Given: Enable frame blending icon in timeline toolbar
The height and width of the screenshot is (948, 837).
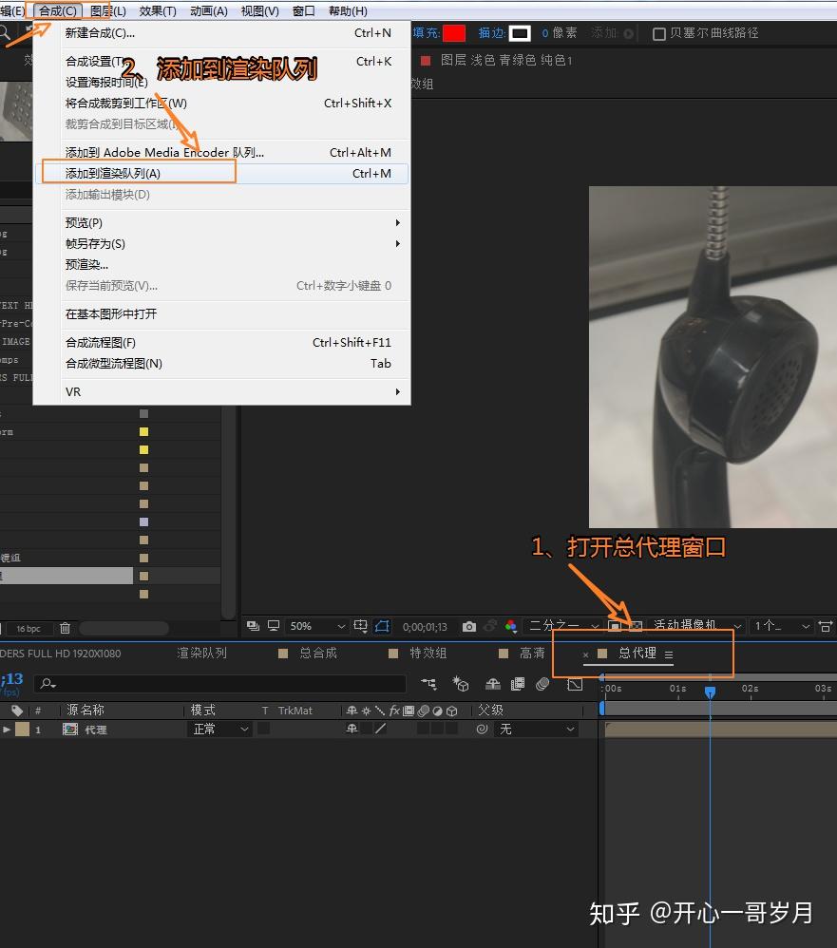Looking at the screenshot, I should [x=518, y=684].
